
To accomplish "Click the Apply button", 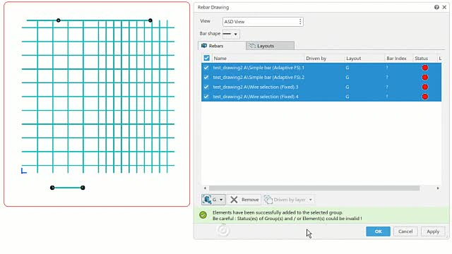I will [433, 231].
